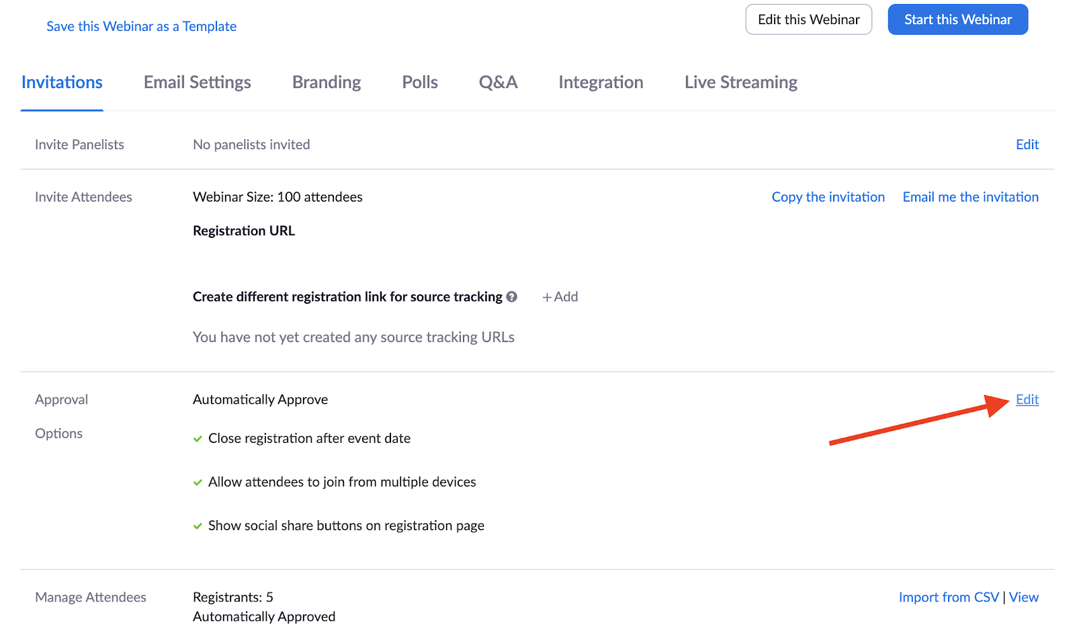Click Import from CSV link

tap(949, 597)
